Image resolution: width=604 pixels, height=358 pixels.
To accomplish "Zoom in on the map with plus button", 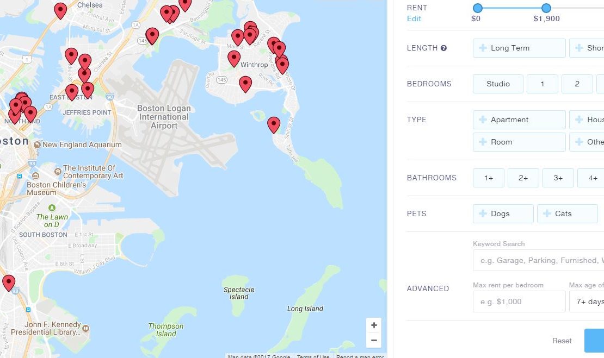I will (374, 325).
